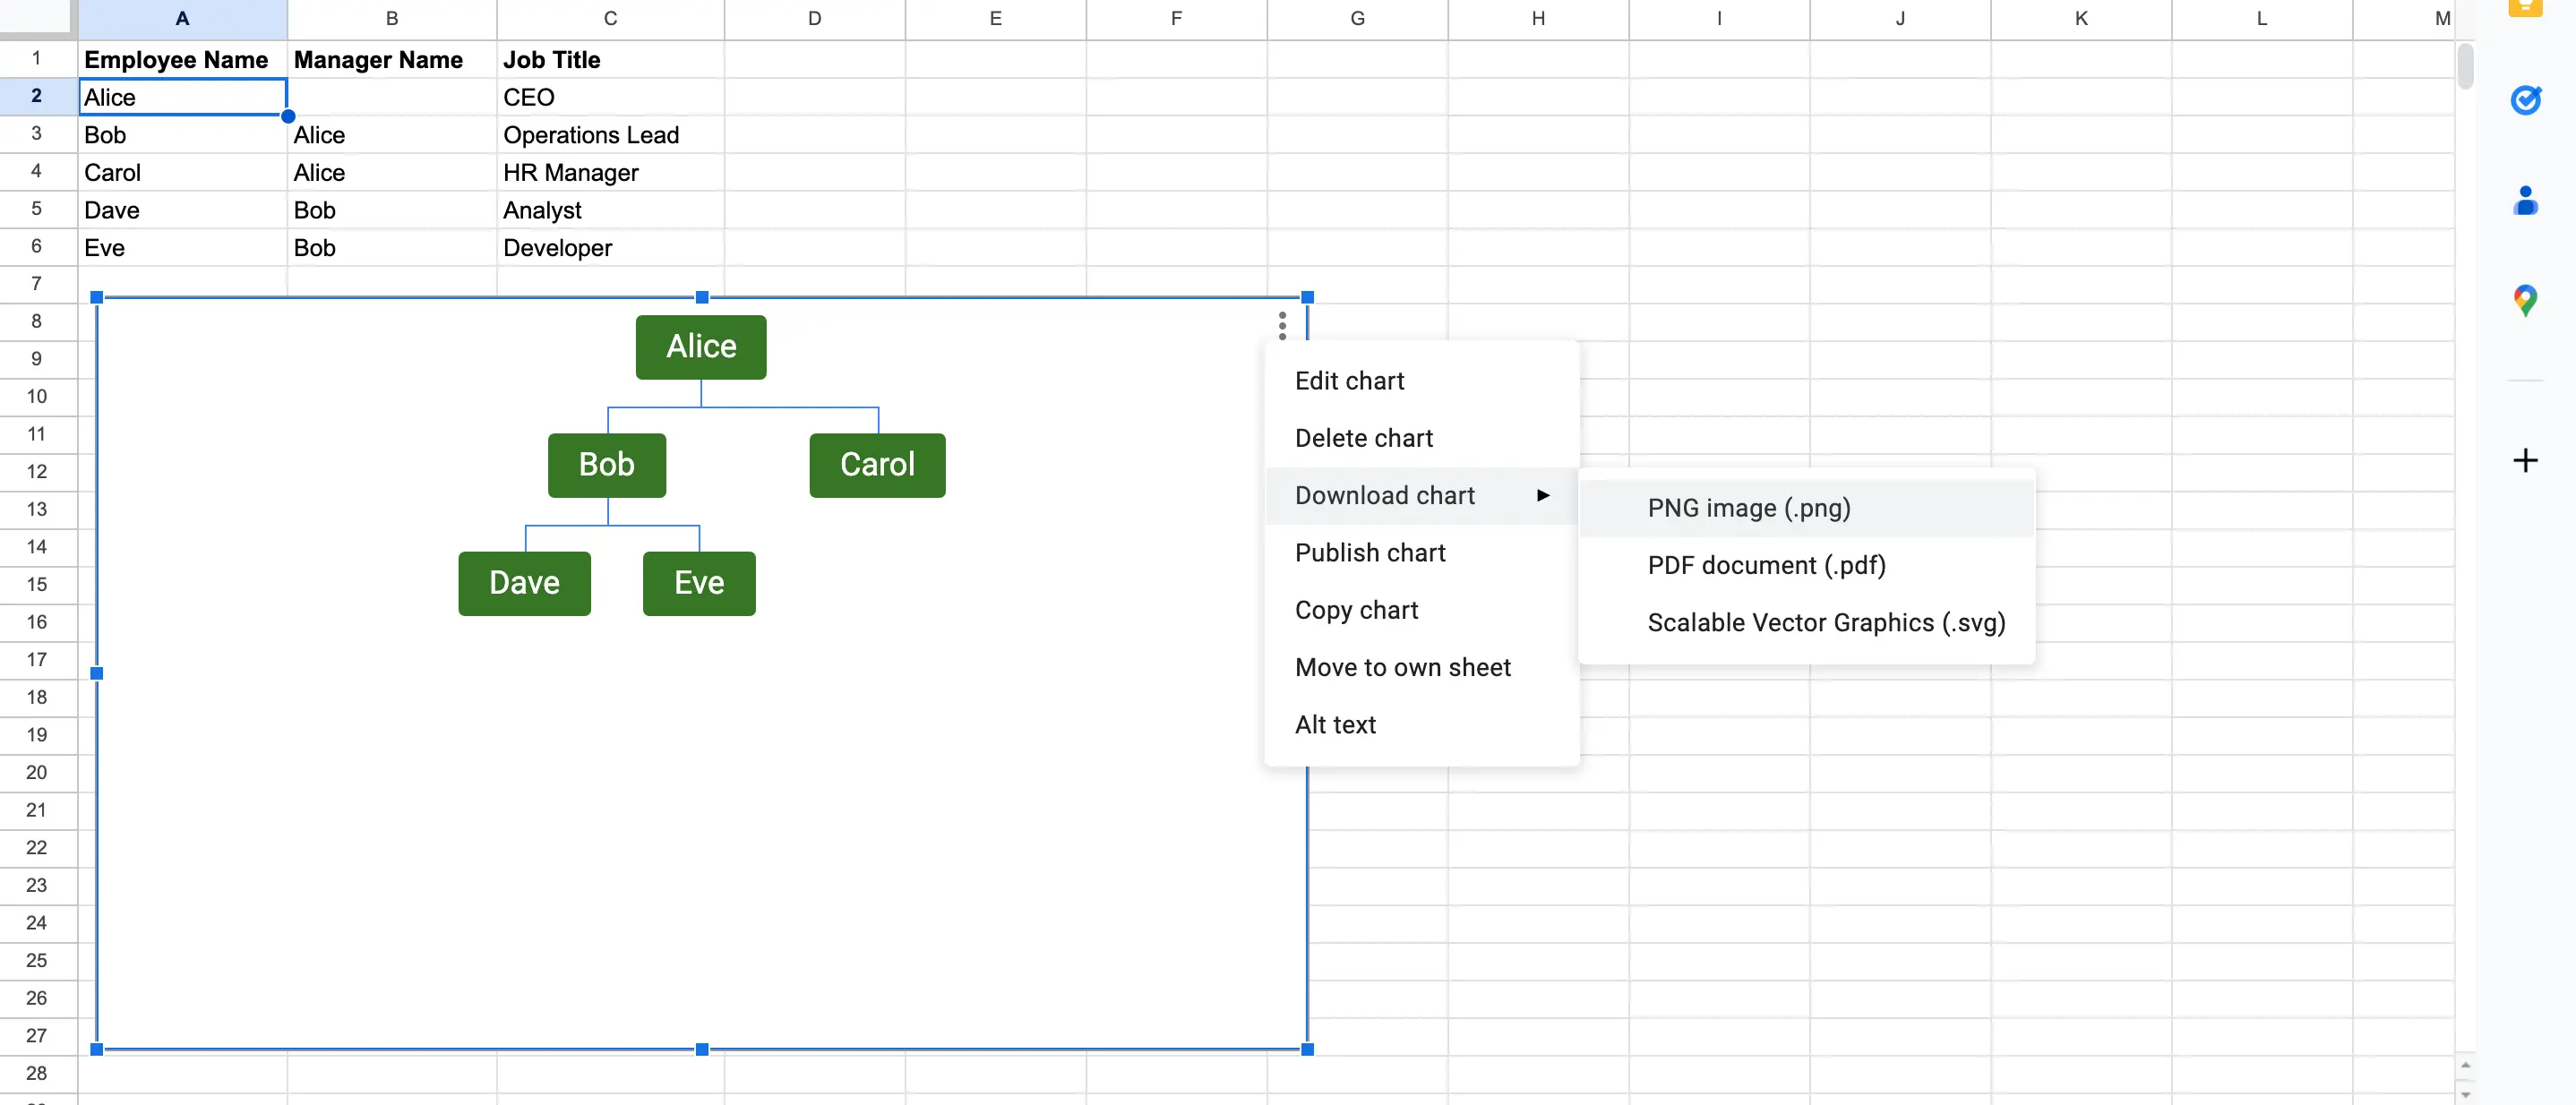Image resolution: width=2576 pixels, height=1105 pixels.
Task: Click cell containing 'Operations Lead'
Action: click(610, 135)
